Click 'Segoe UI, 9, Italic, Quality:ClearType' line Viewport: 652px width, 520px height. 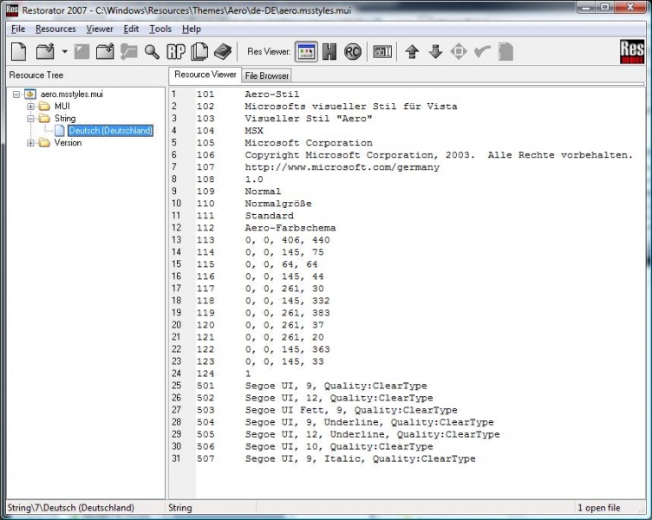360,458
